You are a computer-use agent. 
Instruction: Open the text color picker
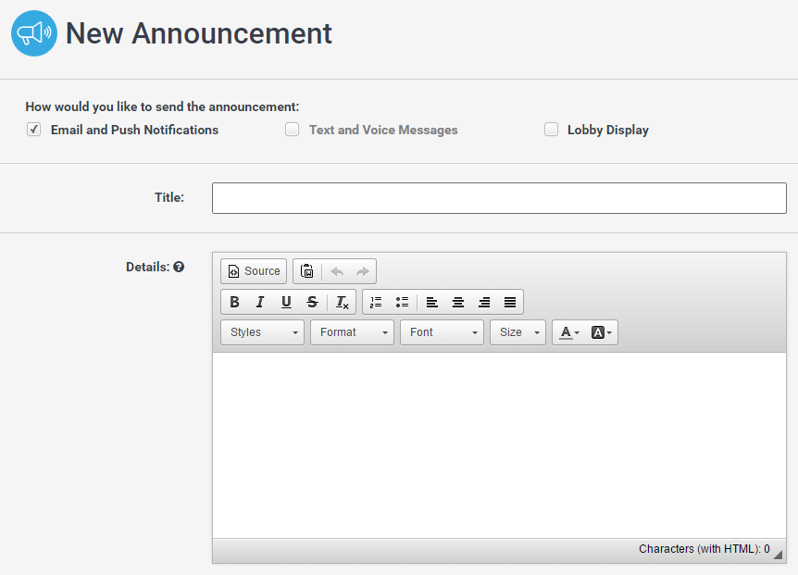coord(569,332)
